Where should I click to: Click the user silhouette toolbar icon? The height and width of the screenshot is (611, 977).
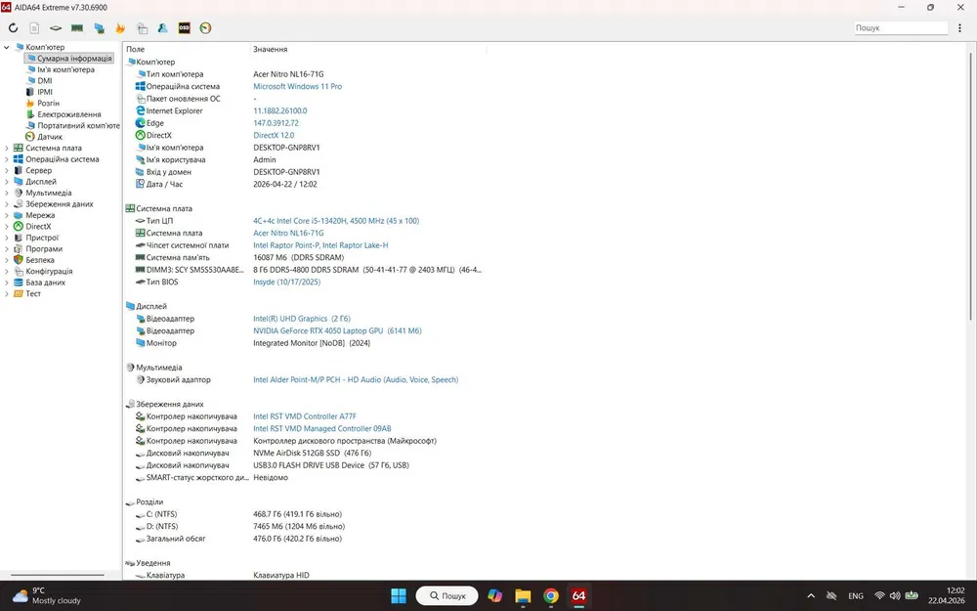pyautogui.click(x=162, y=28)
